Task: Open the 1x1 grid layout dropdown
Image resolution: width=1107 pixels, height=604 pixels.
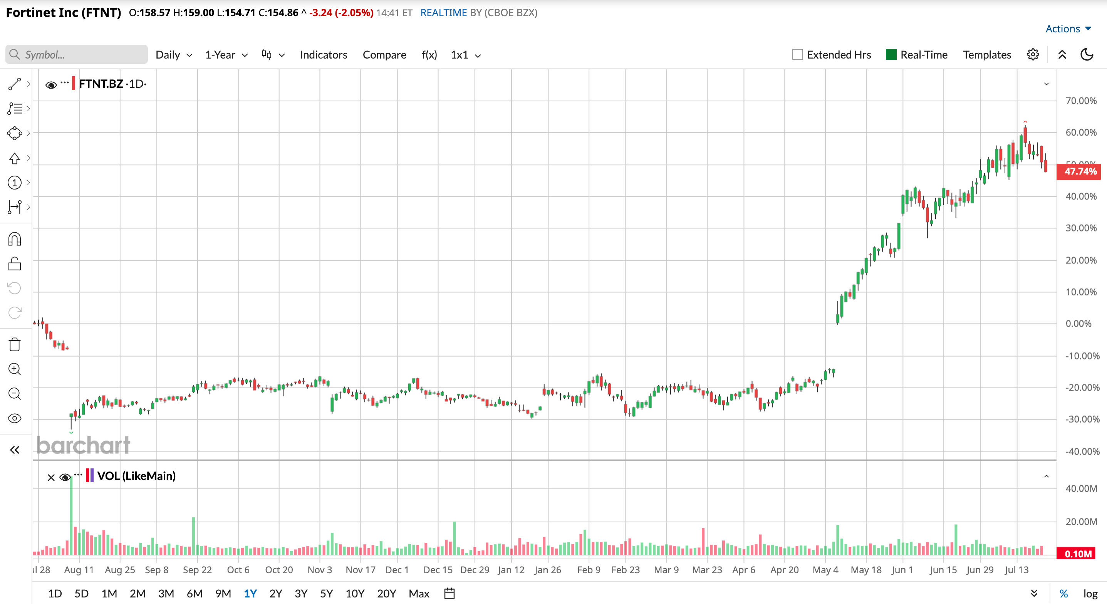Action: coord(465,55)
